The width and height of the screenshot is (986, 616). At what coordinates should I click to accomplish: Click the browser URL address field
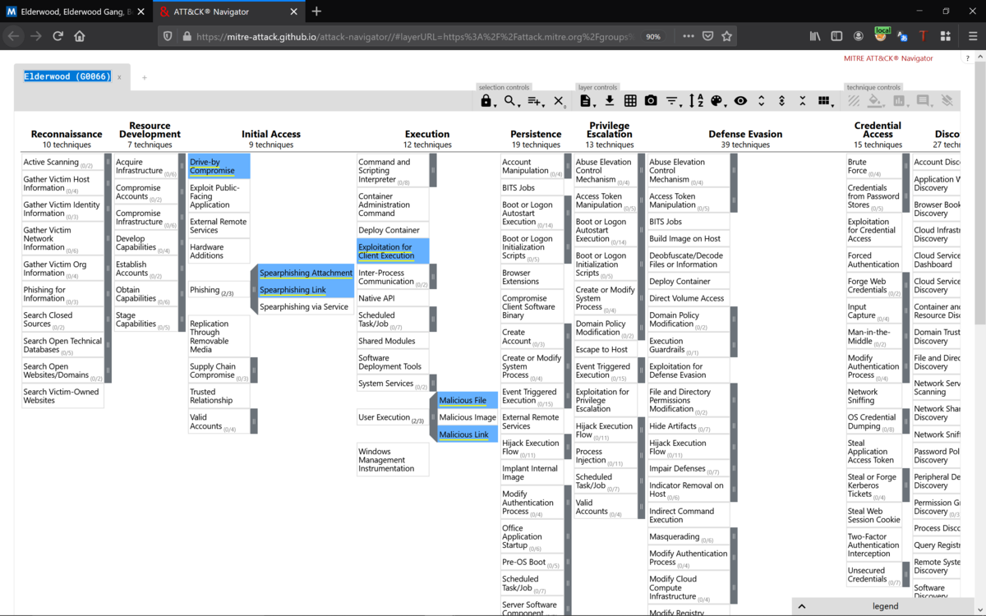[x=415, y=36]
